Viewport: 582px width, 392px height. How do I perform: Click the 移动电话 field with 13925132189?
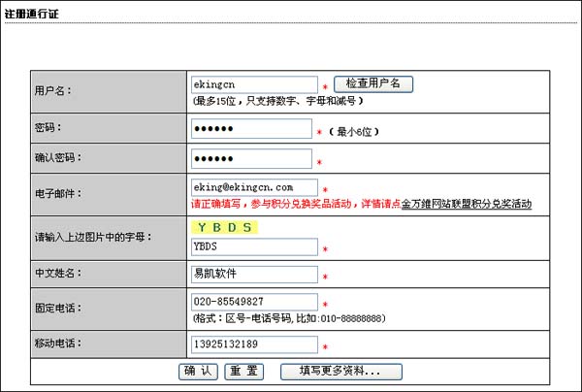[254, 344]
